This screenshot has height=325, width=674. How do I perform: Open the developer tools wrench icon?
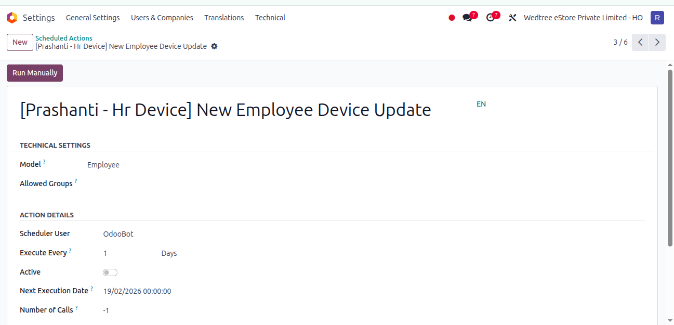512,18
